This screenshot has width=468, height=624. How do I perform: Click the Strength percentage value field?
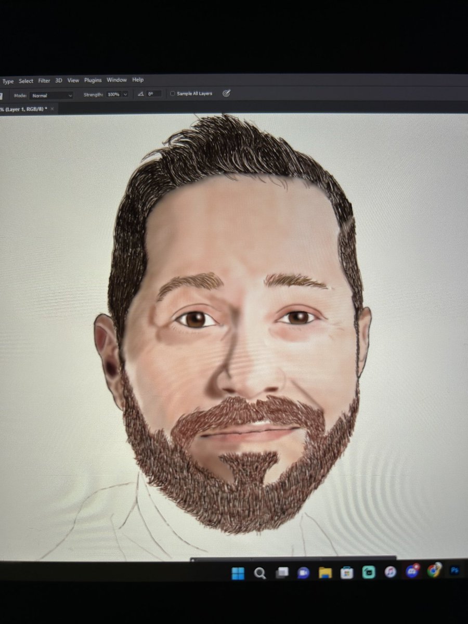pos(113,95)
